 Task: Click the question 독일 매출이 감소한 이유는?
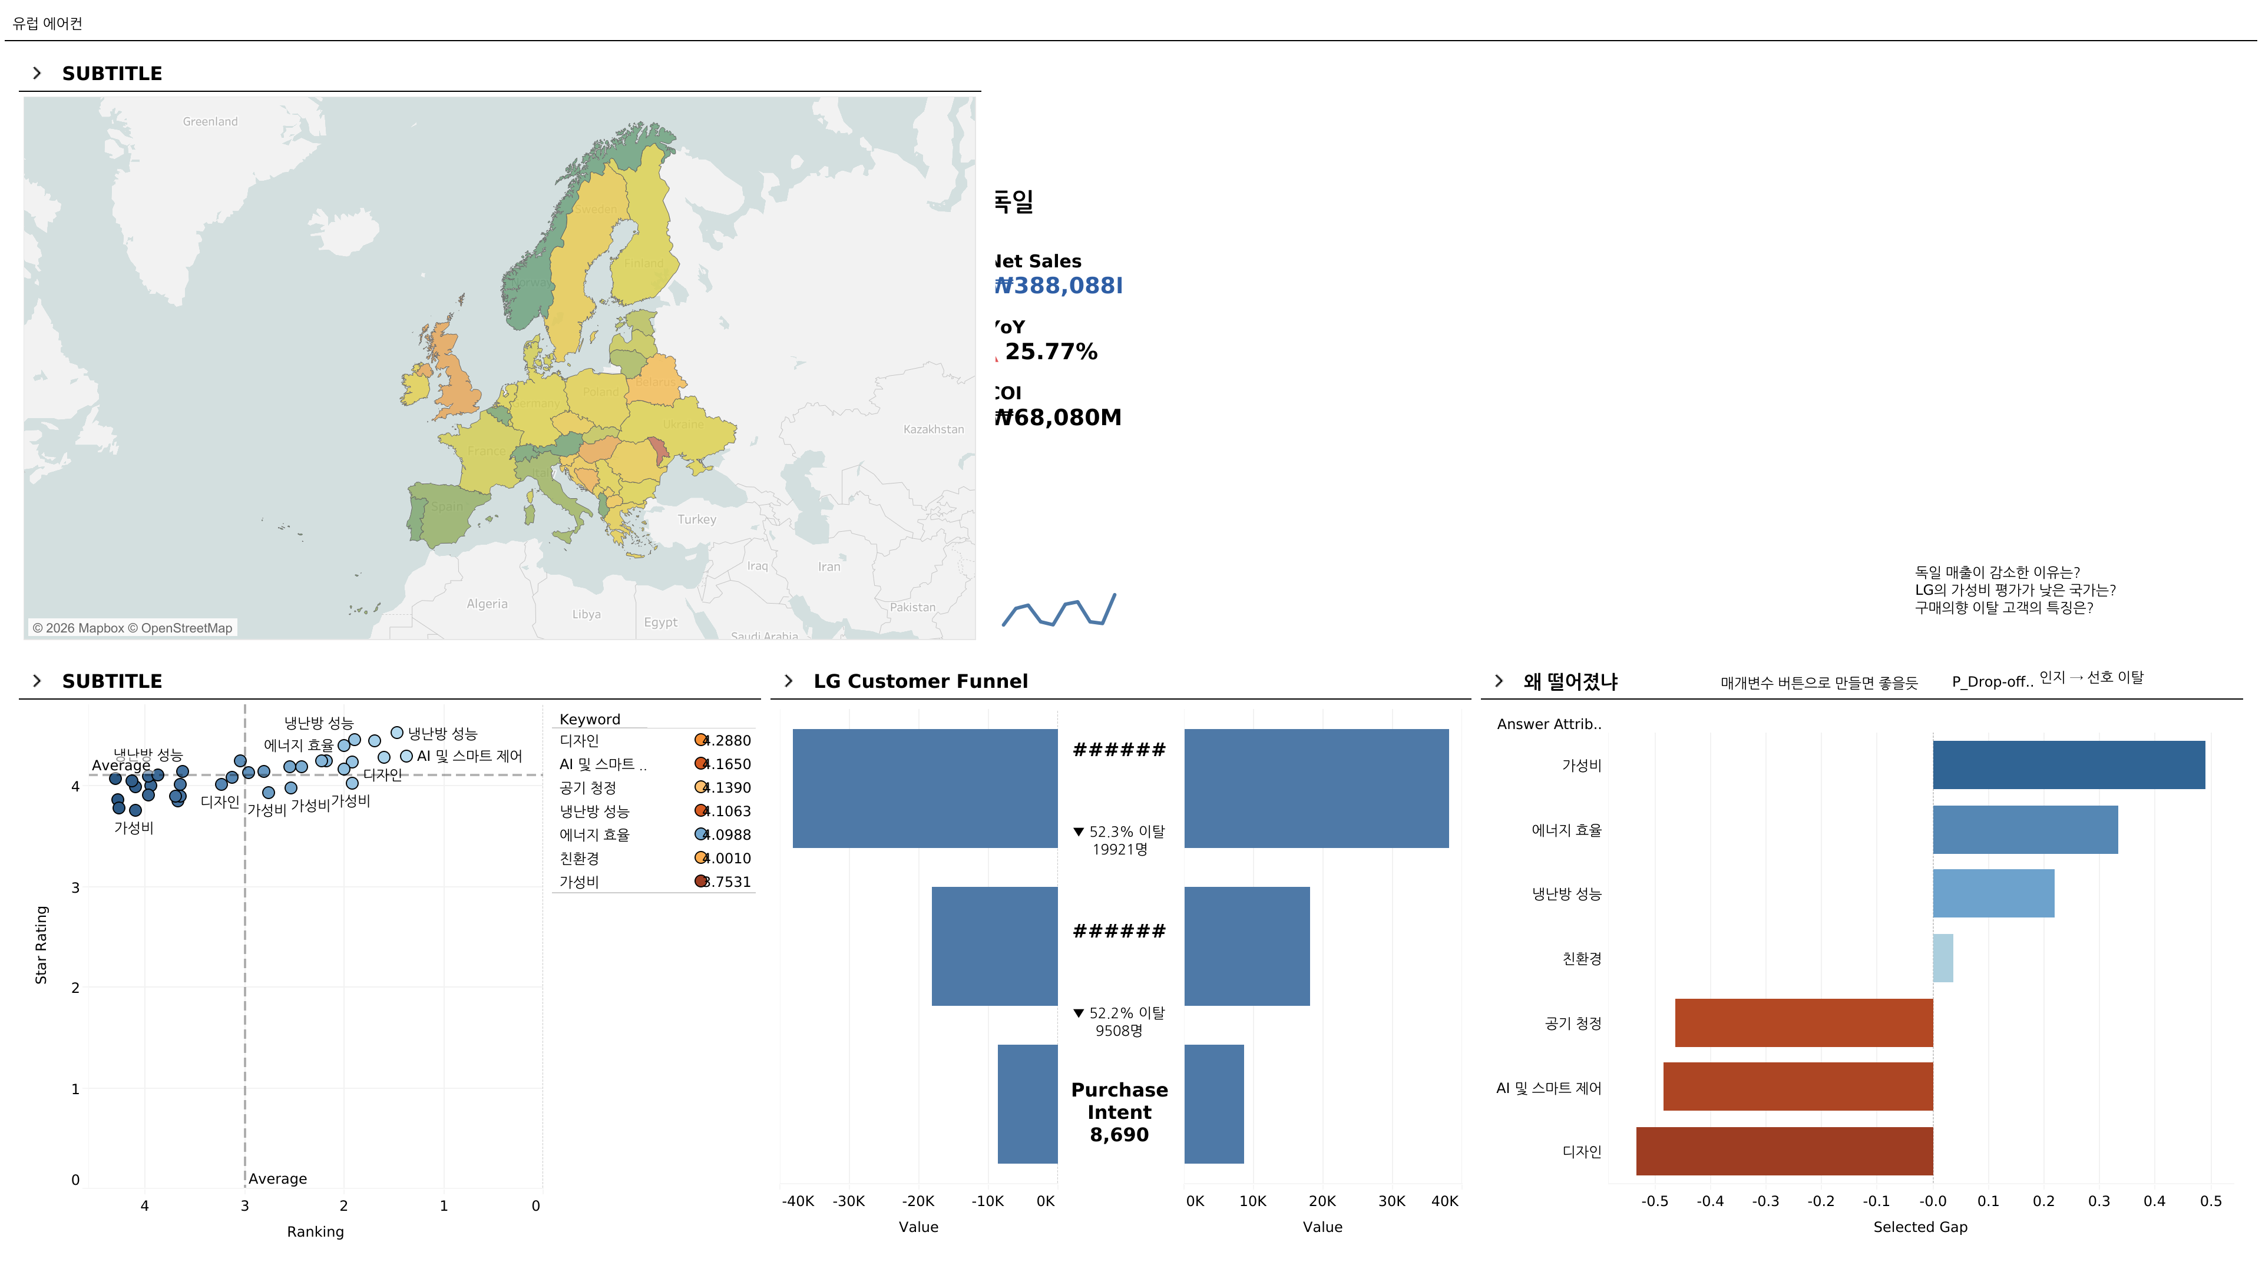coord(1997,571)
